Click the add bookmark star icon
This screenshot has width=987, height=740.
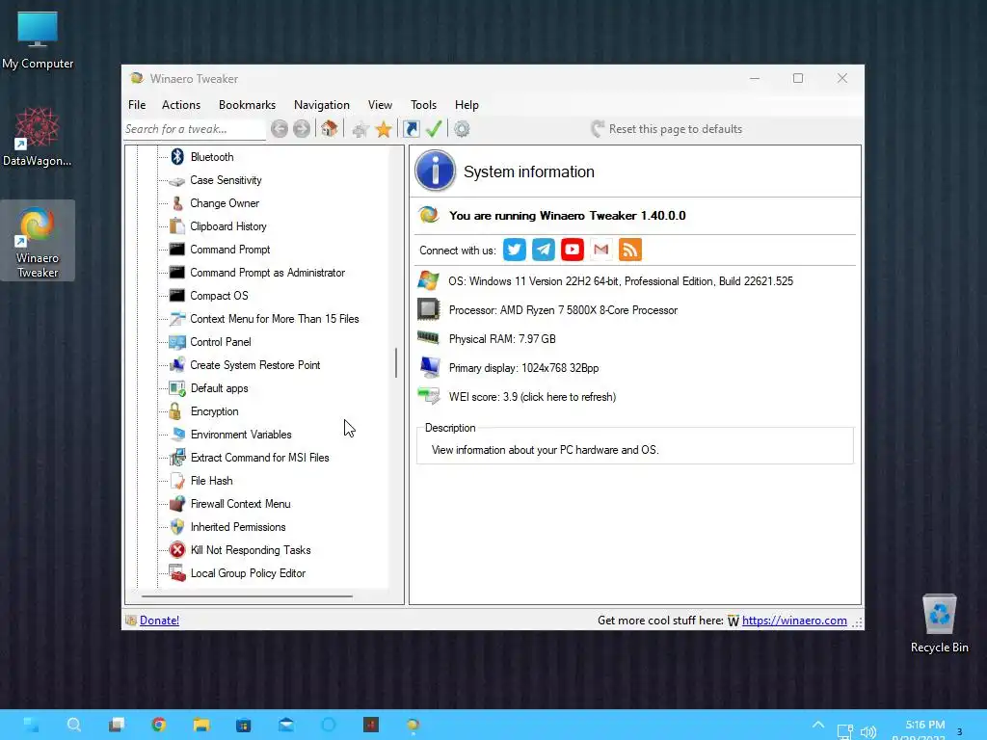[x=360, y=130]
